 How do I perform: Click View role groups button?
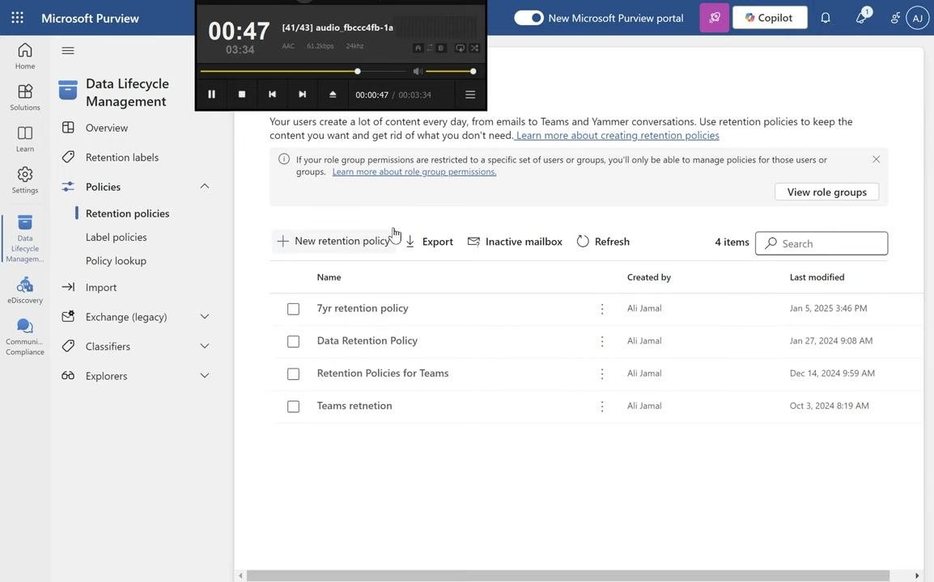tap(827, 192)
